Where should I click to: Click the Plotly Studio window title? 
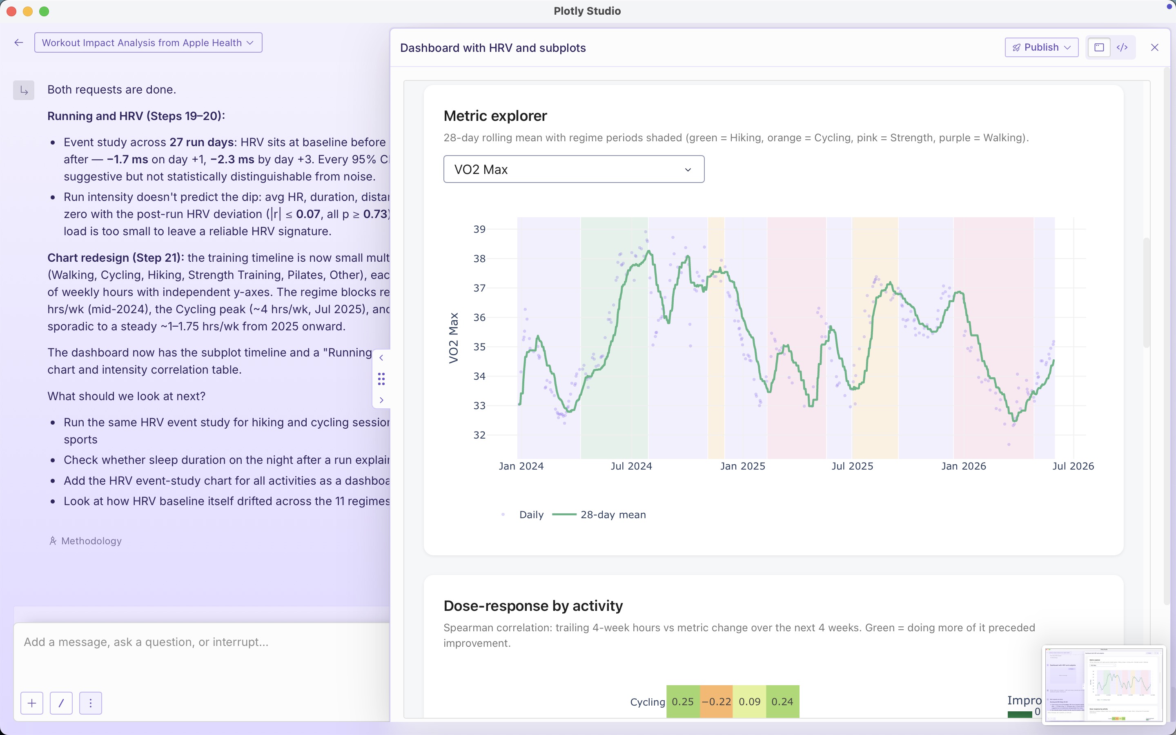pyautogui.click(x=587, y=11)
